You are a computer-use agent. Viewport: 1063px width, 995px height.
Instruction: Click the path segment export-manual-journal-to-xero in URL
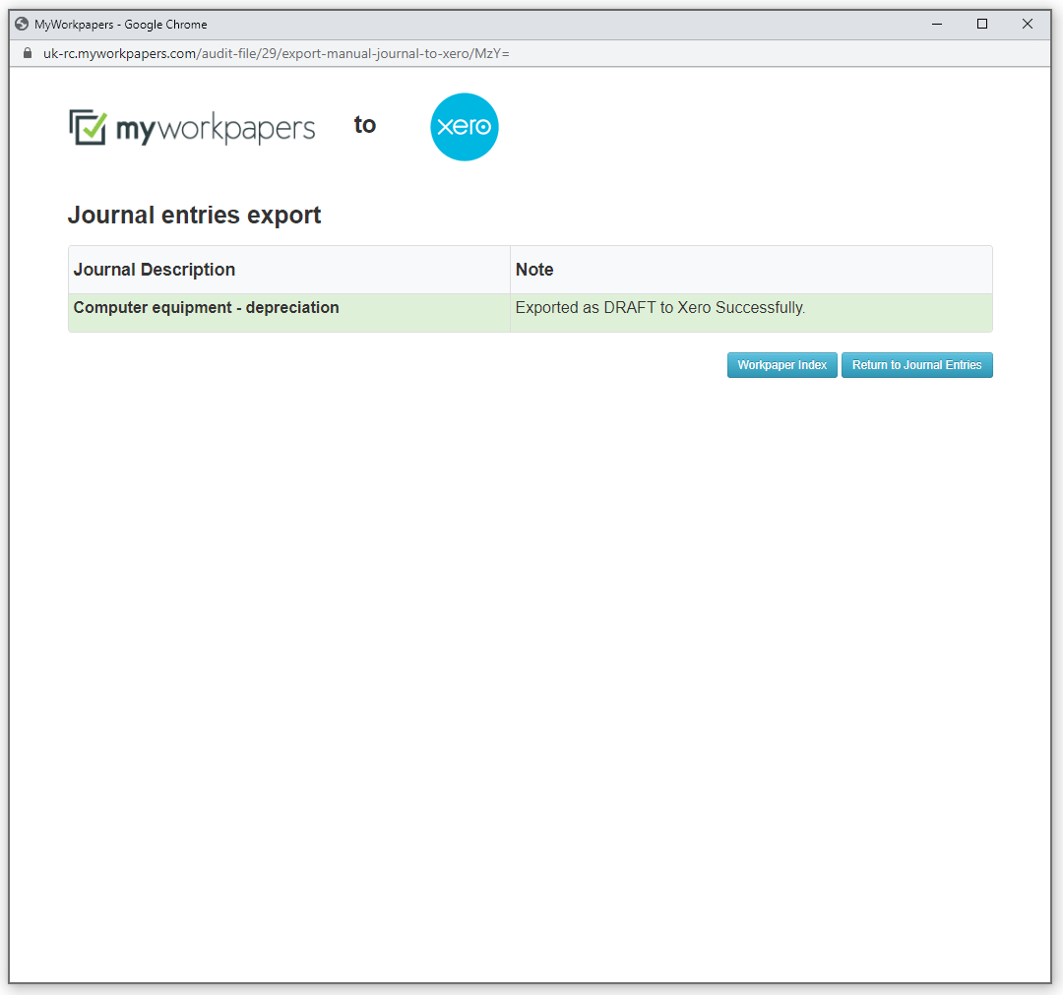[x=288, y=54]
